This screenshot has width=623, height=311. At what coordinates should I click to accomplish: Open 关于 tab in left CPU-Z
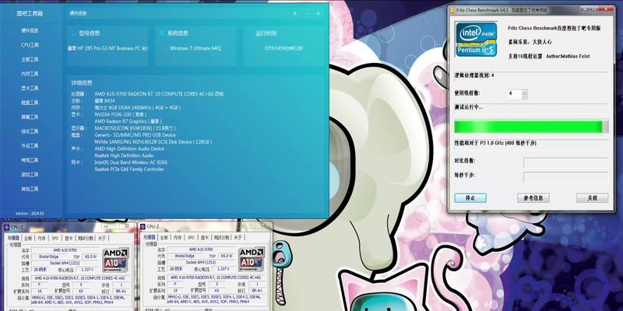[x=102, y=239]
